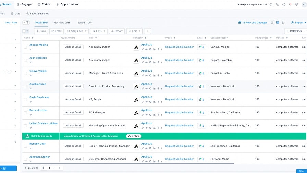Open company LinkedIn icon in Leilani Graham-Laidlaw row
The image size is (307, 173).
[154, 128]
